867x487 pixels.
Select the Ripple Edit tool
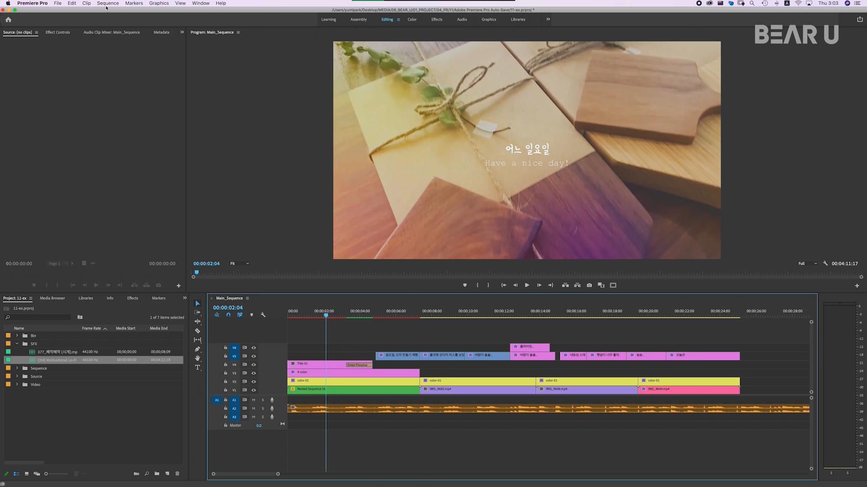click(x=197, y=321)
